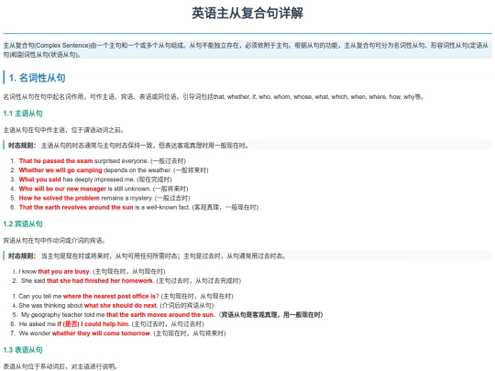This screenshot has height=371, width=495.
Task: Click the subheading 1.2 宾语从句
Action: point(23,224)
